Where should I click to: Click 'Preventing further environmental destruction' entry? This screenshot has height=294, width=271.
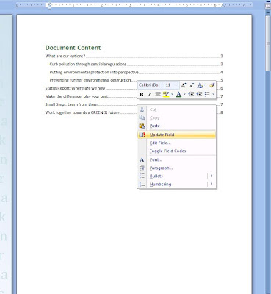[90, 80]
